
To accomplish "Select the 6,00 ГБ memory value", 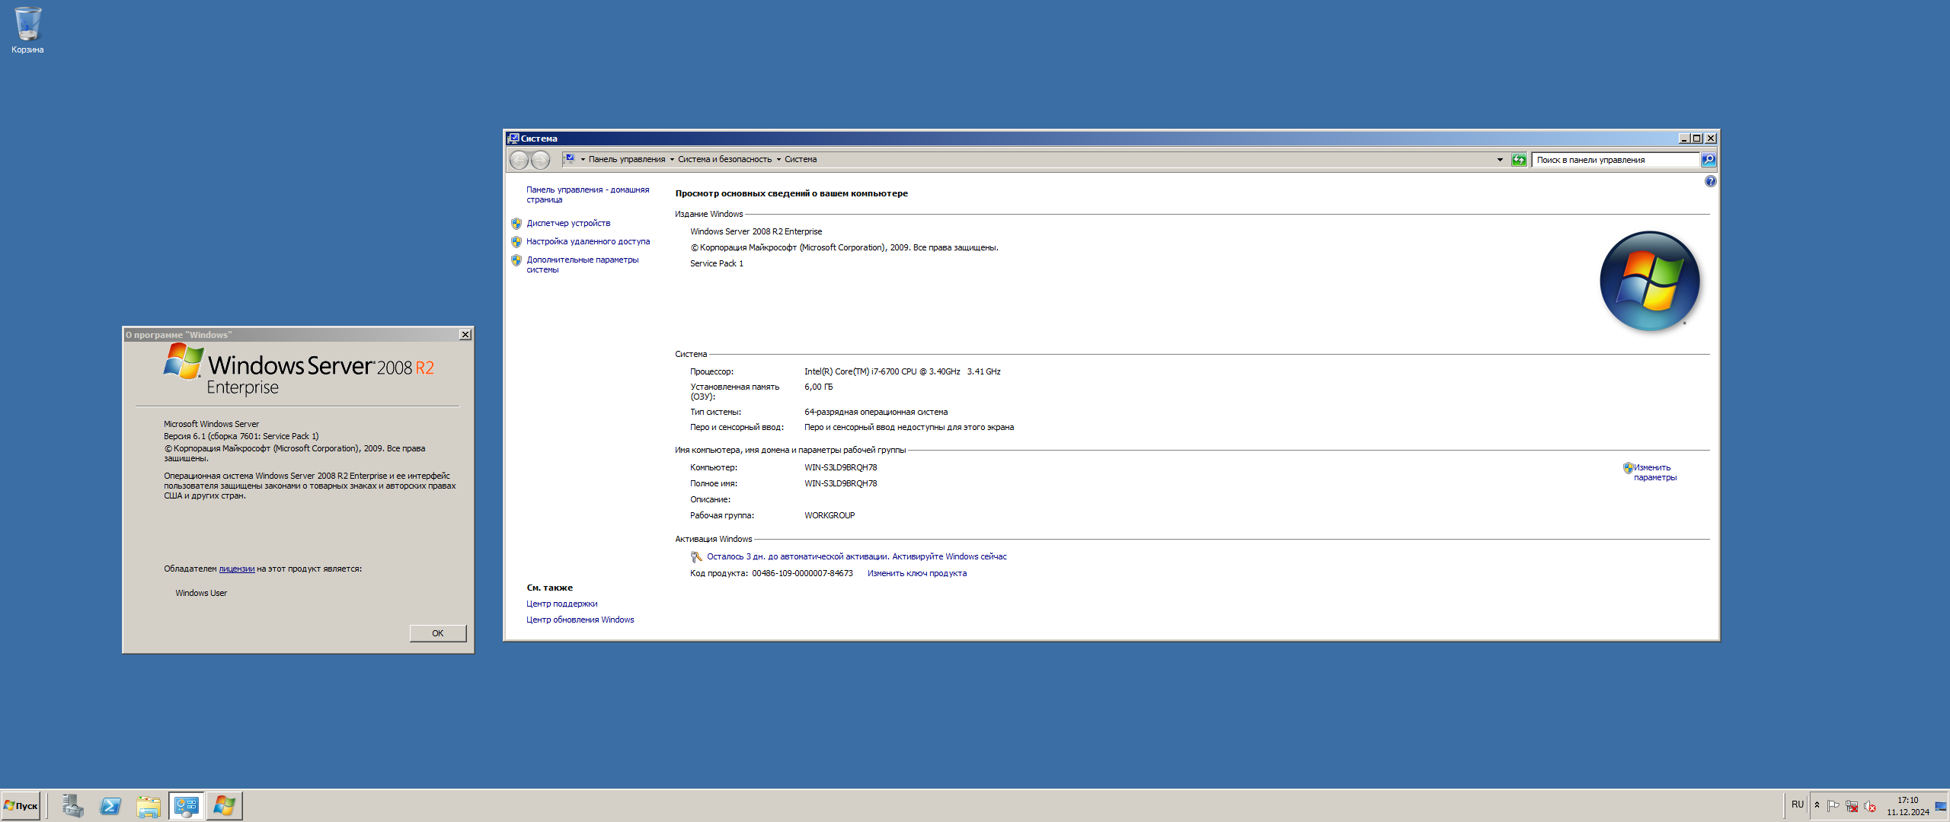I will [x=818, y=387].
